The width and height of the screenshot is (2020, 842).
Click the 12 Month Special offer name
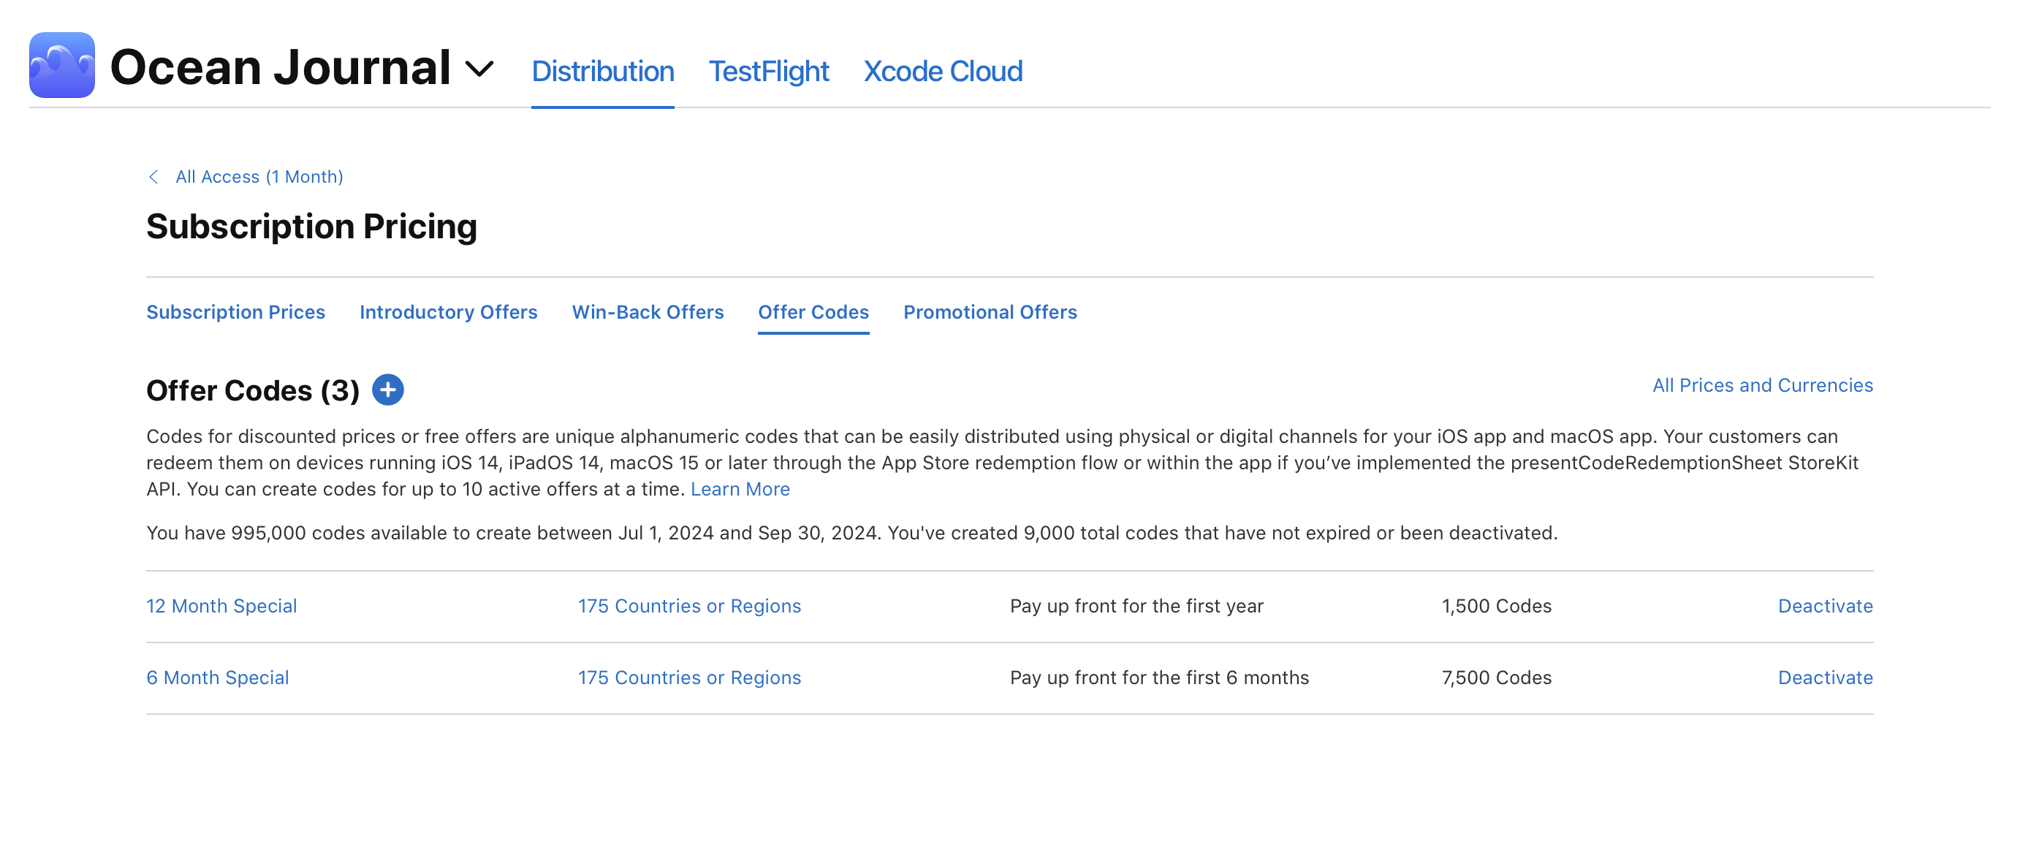coord(223,605)
